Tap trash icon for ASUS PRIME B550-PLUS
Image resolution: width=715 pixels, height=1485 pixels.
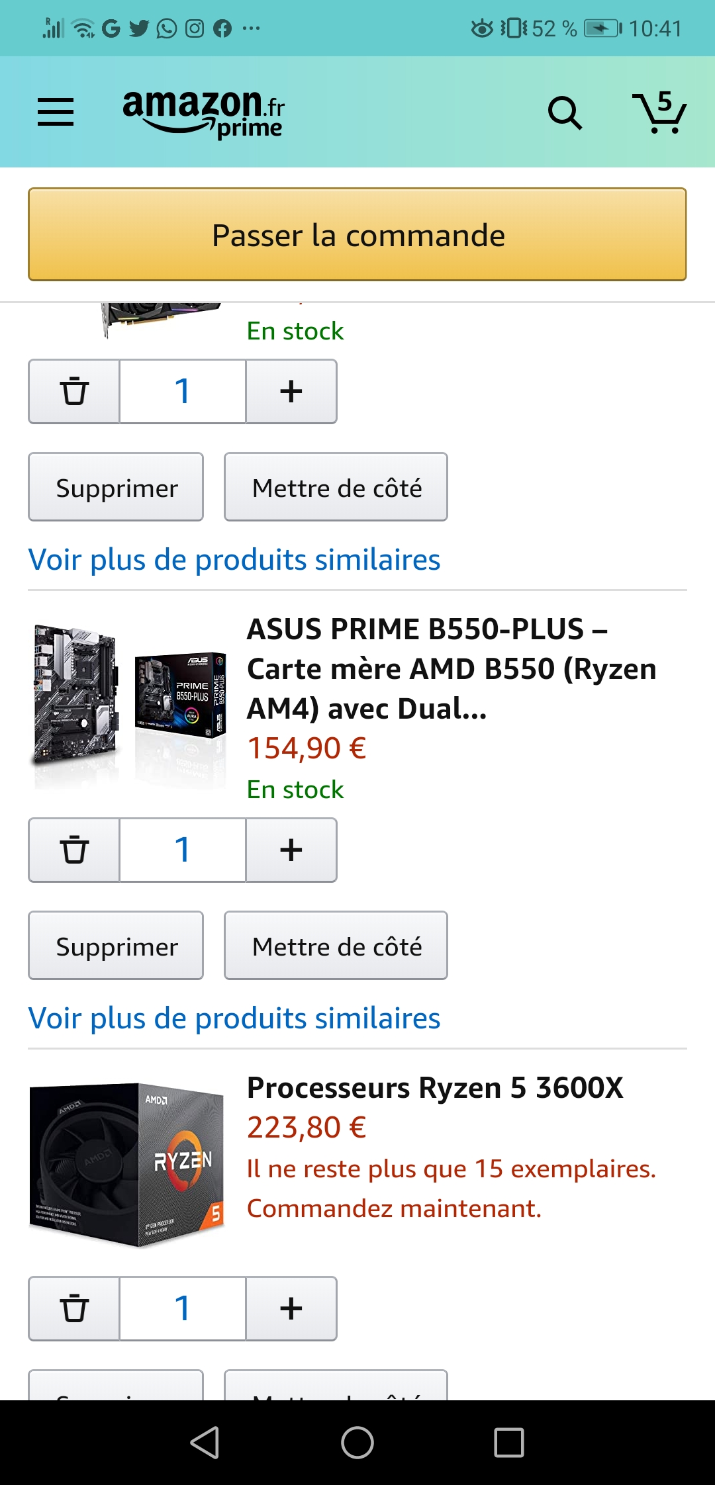74,850
